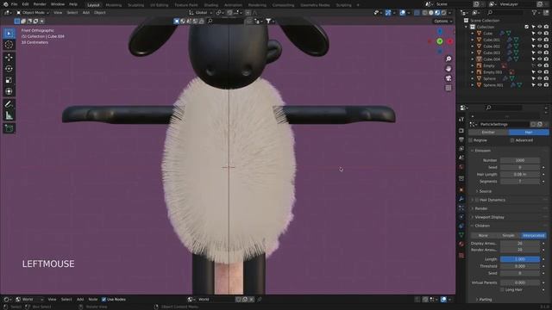Expand the Viewport Display panel
The image size is (552, 310).
pos(489,217)
